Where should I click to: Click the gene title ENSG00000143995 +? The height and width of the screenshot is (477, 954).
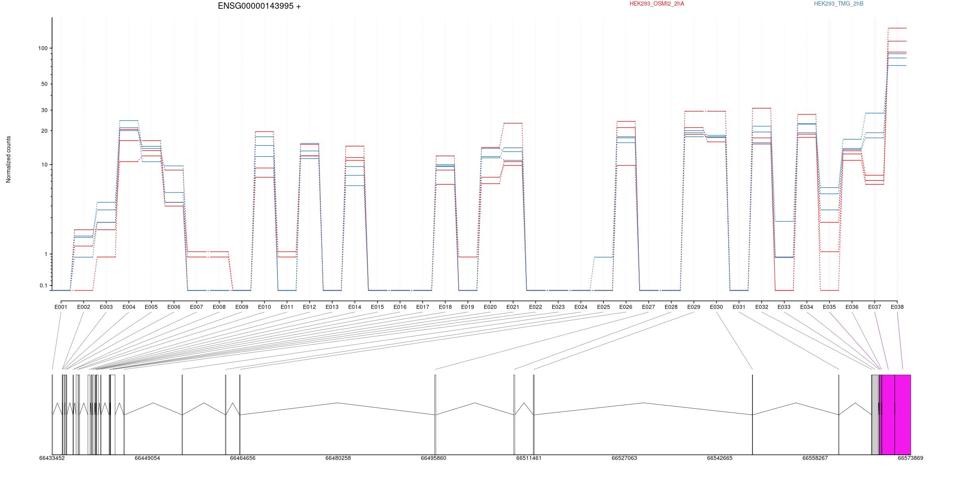tap(259, 6)
